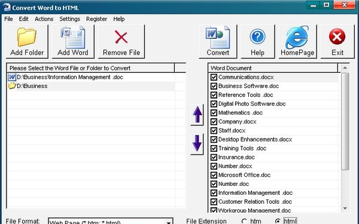Screen dimensions: 359x224
Task: Open the Settings menu
Action: tap(69, 19)
